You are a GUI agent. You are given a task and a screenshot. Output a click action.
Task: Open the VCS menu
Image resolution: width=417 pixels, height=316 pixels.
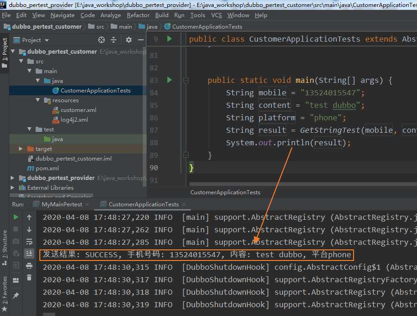(x=216, y=15)
